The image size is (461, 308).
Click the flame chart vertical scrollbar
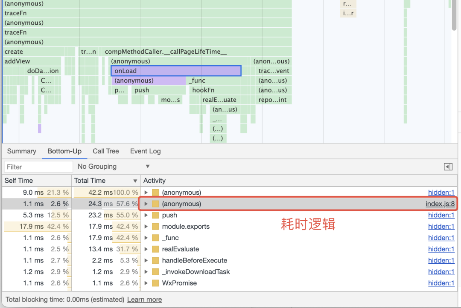(x=454, y=14)
